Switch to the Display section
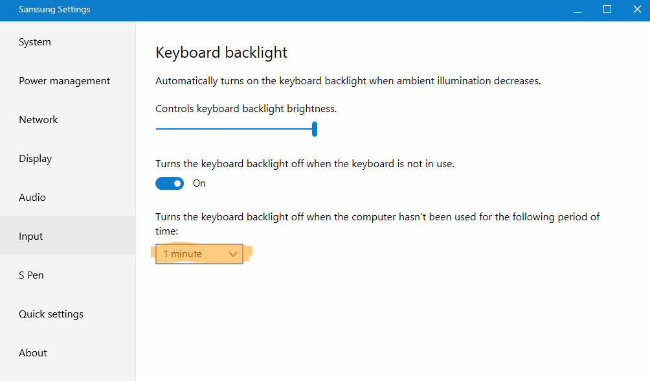The image size is (650, 381). 35,159
